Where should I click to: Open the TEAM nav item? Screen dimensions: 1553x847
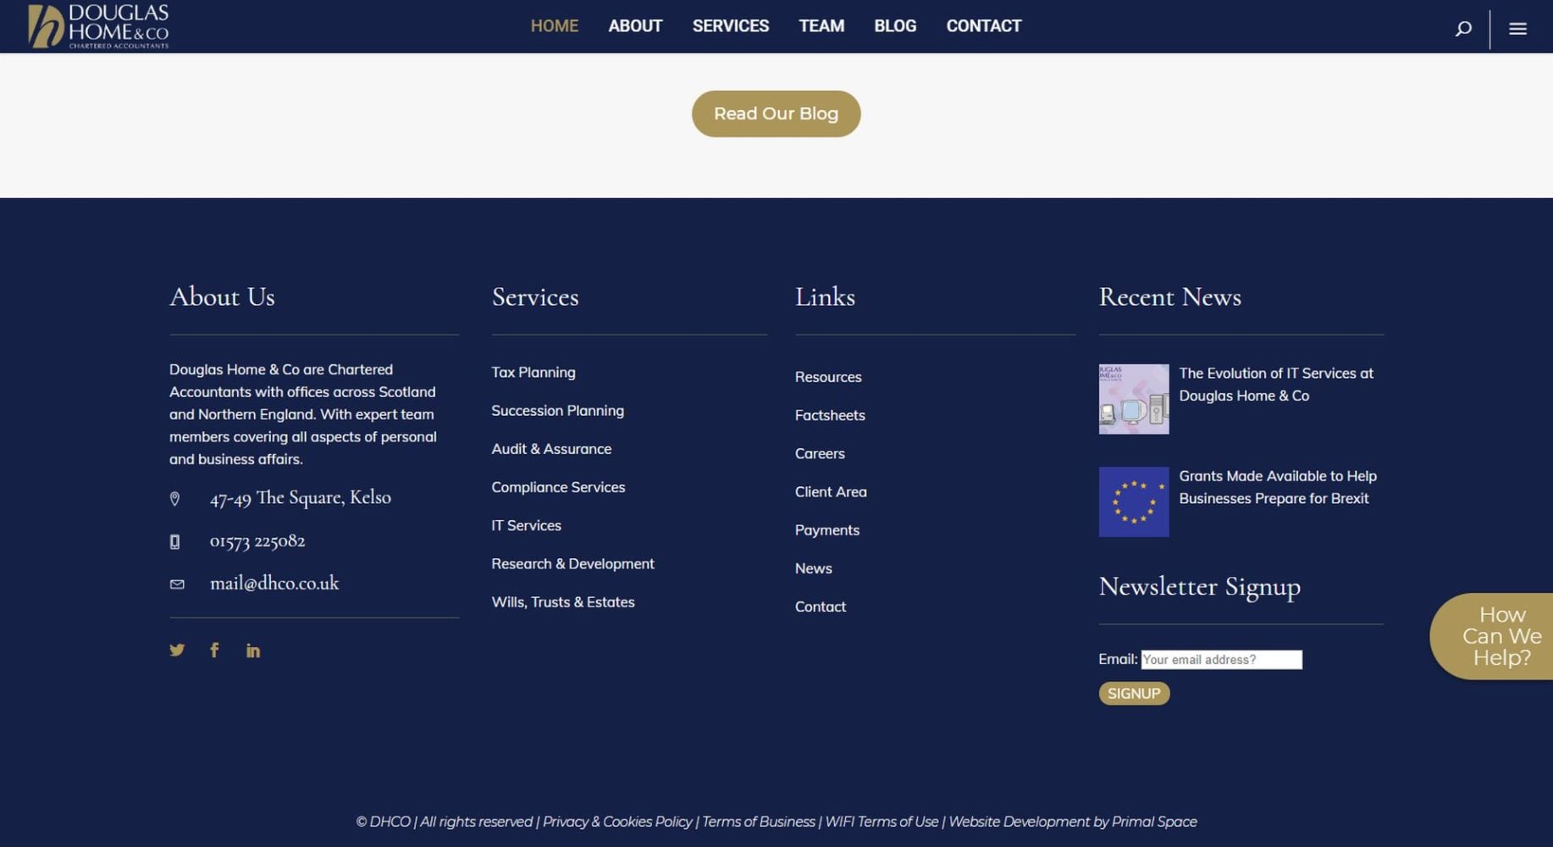821,26
